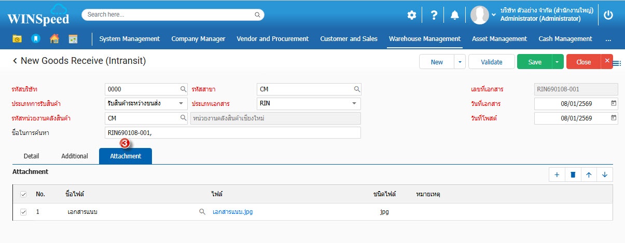This screenshot has width=625, height=243.
Task: Click the power logout icon
Action: coord(608,15)
